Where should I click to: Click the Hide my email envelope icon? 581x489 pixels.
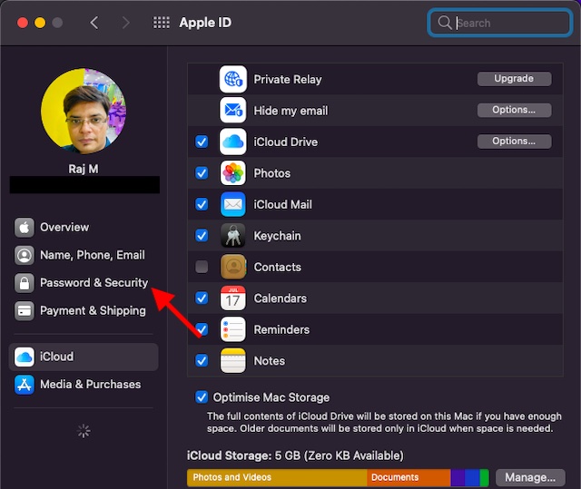click(x=232, y=111)
